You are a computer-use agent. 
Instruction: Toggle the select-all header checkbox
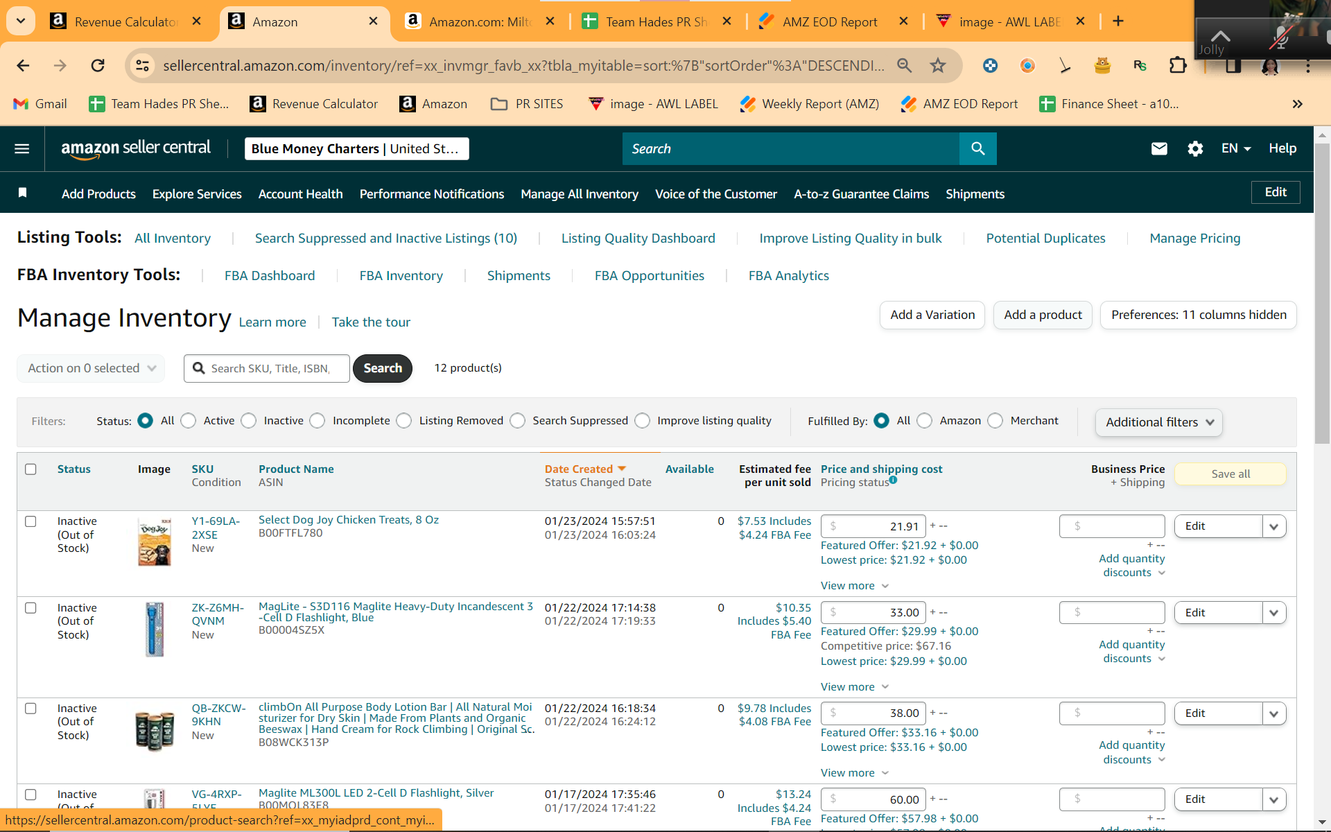[31, 469]
